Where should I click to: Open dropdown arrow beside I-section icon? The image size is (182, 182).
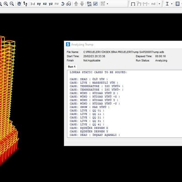pyautogui.click(x=172, y=4)
